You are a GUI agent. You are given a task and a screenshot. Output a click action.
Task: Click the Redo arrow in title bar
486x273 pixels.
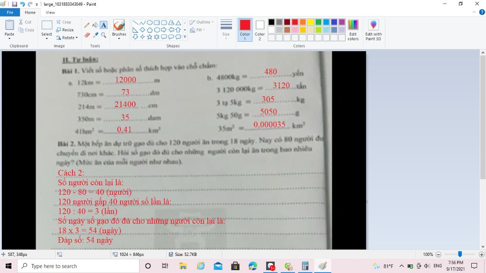point(30,4)
